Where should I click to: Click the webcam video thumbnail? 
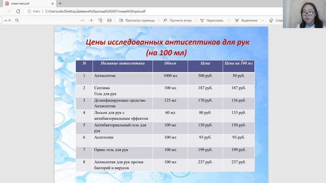(x=305, y=14)
